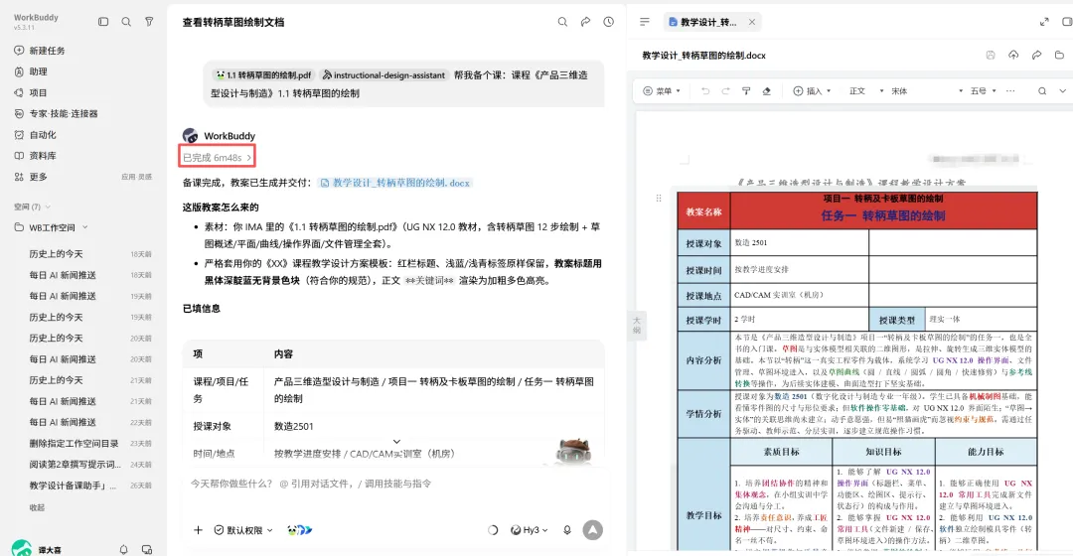
Task: Open 专家·技能·连接器 section
Action: (x=56, y=113)
